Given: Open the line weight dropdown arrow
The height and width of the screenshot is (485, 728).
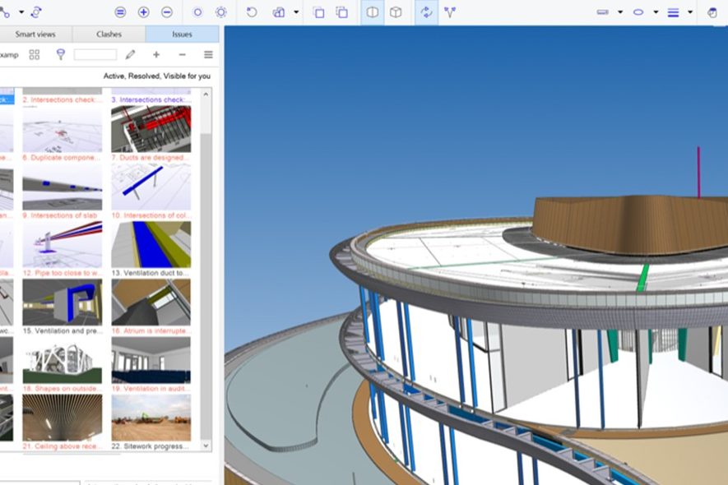Looking at the screenshot, I should pos(689,12).
